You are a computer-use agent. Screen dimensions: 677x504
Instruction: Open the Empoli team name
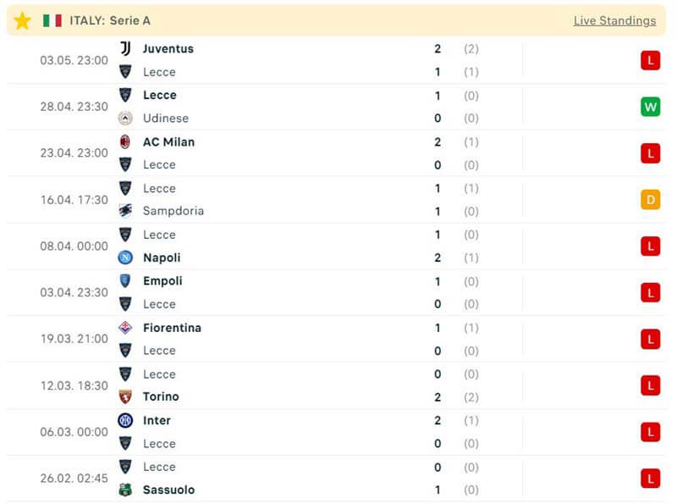tap(162, 281)
